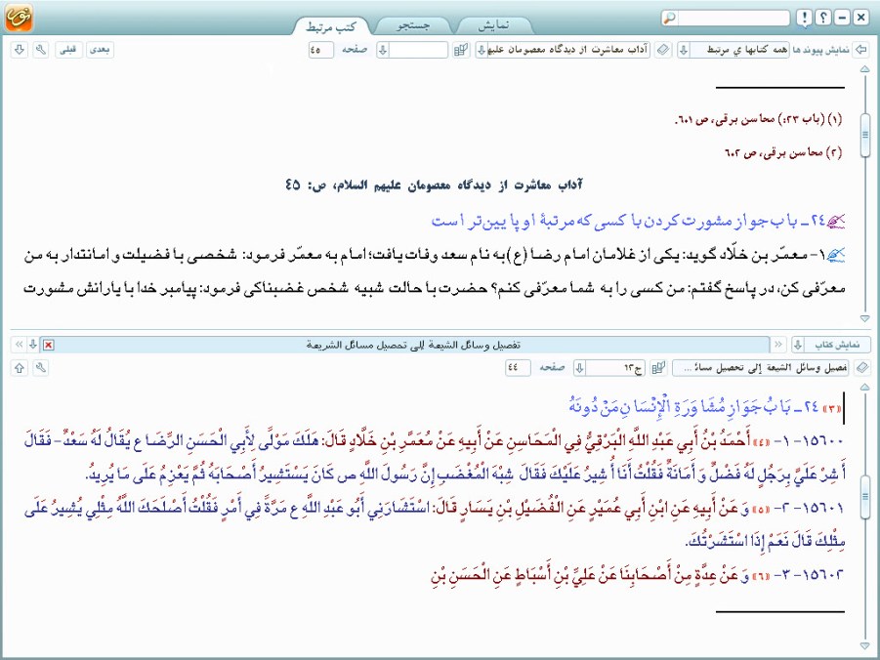Screen dimensions: 880x660
Task: Click the pen icon beside the blue Persian heading ٢٤
Action: [x=837, y=221]
